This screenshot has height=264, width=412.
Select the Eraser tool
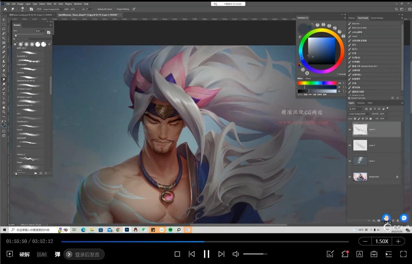[4, 70]
